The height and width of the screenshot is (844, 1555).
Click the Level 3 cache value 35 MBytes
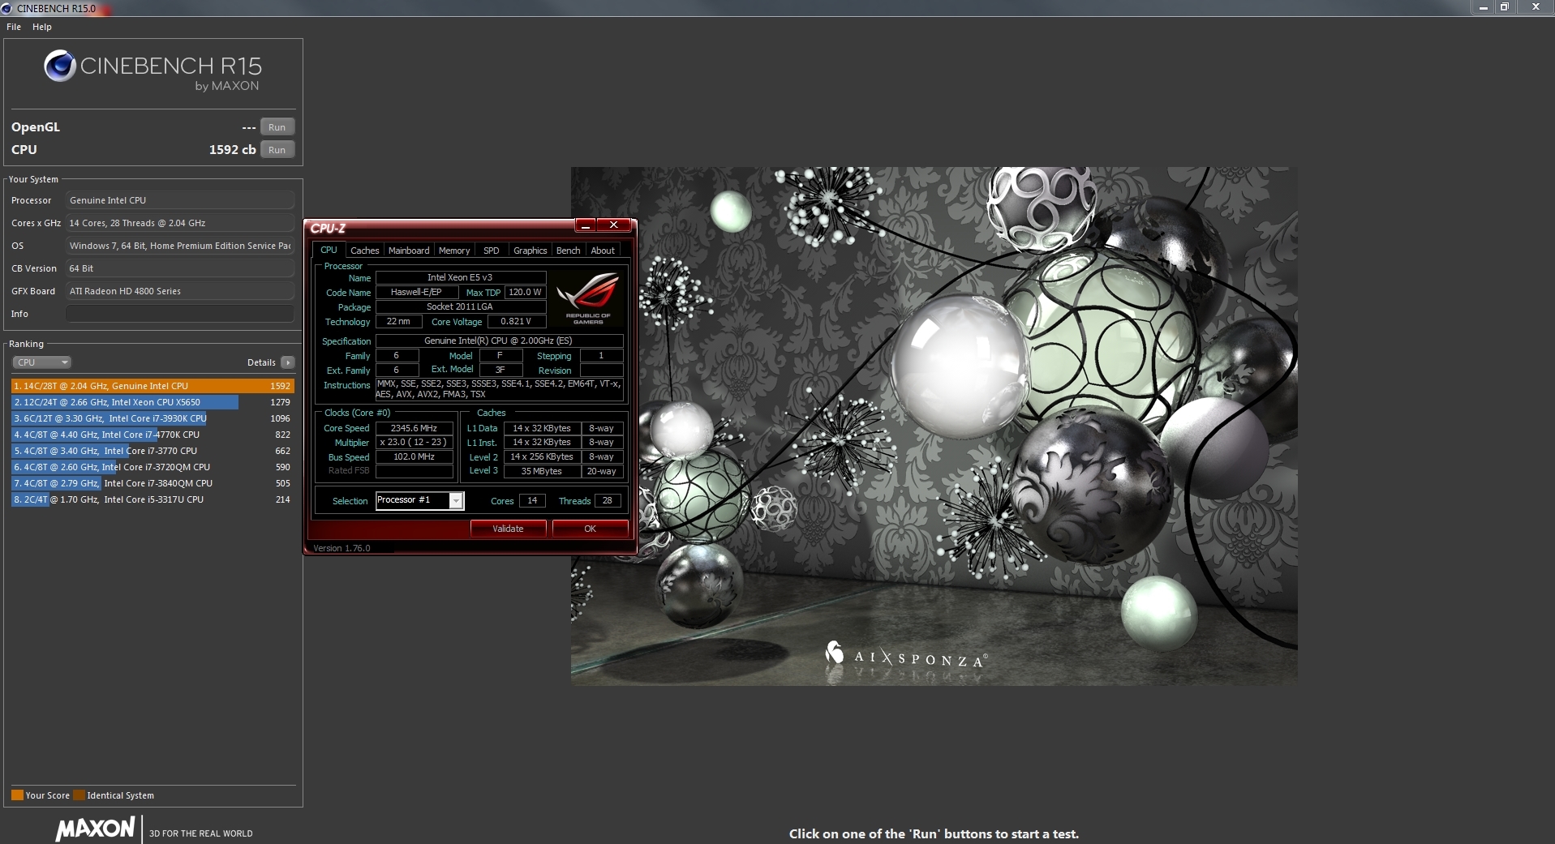click(542, 471)
